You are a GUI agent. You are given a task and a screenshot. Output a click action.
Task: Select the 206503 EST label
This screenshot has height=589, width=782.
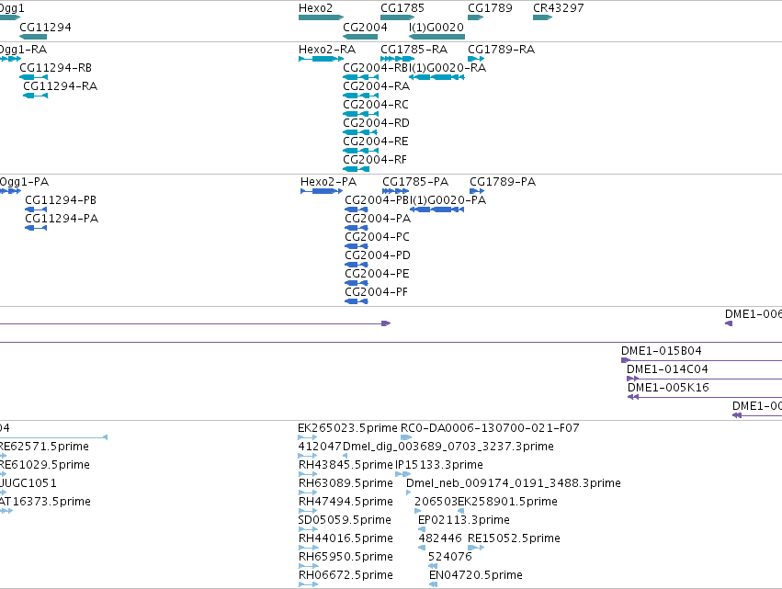[x=436, y=501]
